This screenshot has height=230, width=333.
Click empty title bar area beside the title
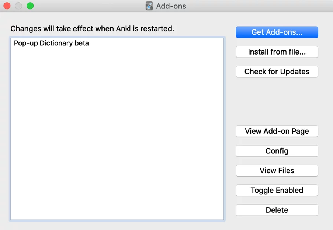click(255, 6)
